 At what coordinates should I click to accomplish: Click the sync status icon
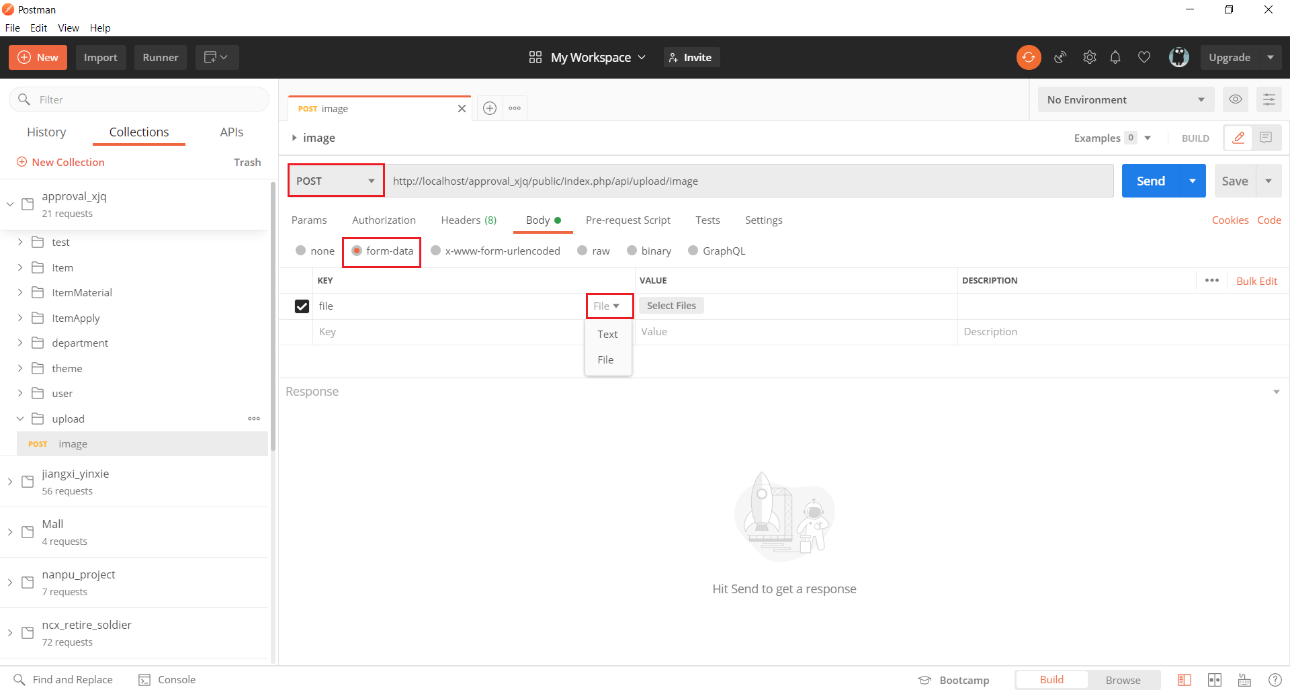tap(1029, 57)
